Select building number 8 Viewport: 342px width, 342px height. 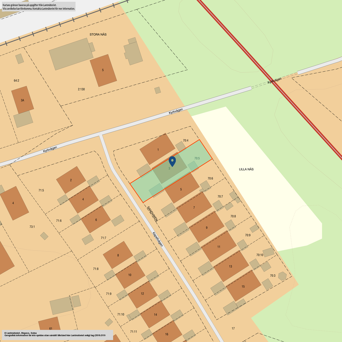(118, 255)
